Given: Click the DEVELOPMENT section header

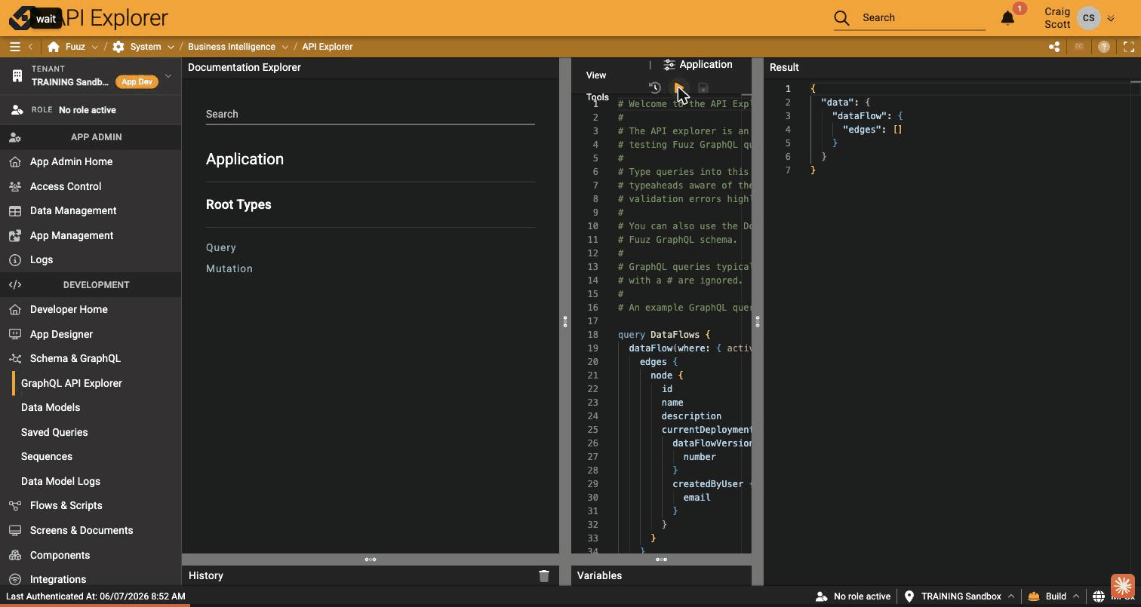Looking at the screenshot, I should coord(91,285).
